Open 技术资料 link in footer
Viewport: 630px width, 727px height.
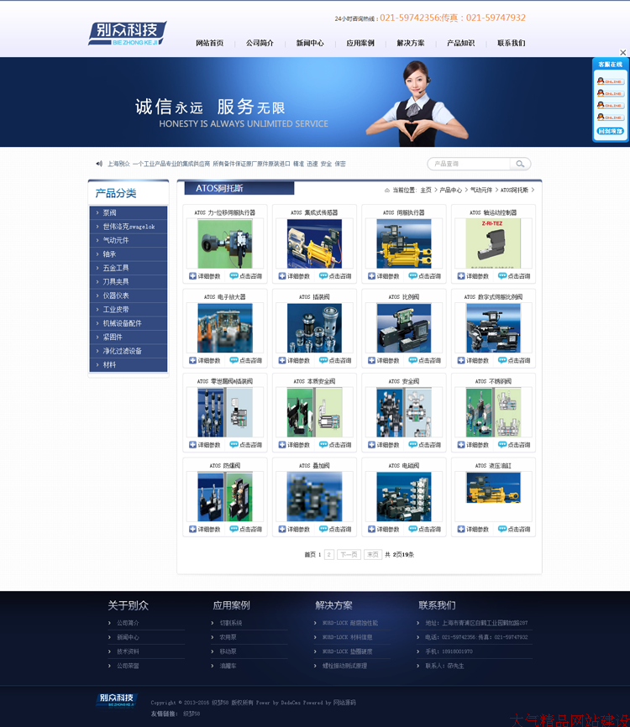point(128,651)
